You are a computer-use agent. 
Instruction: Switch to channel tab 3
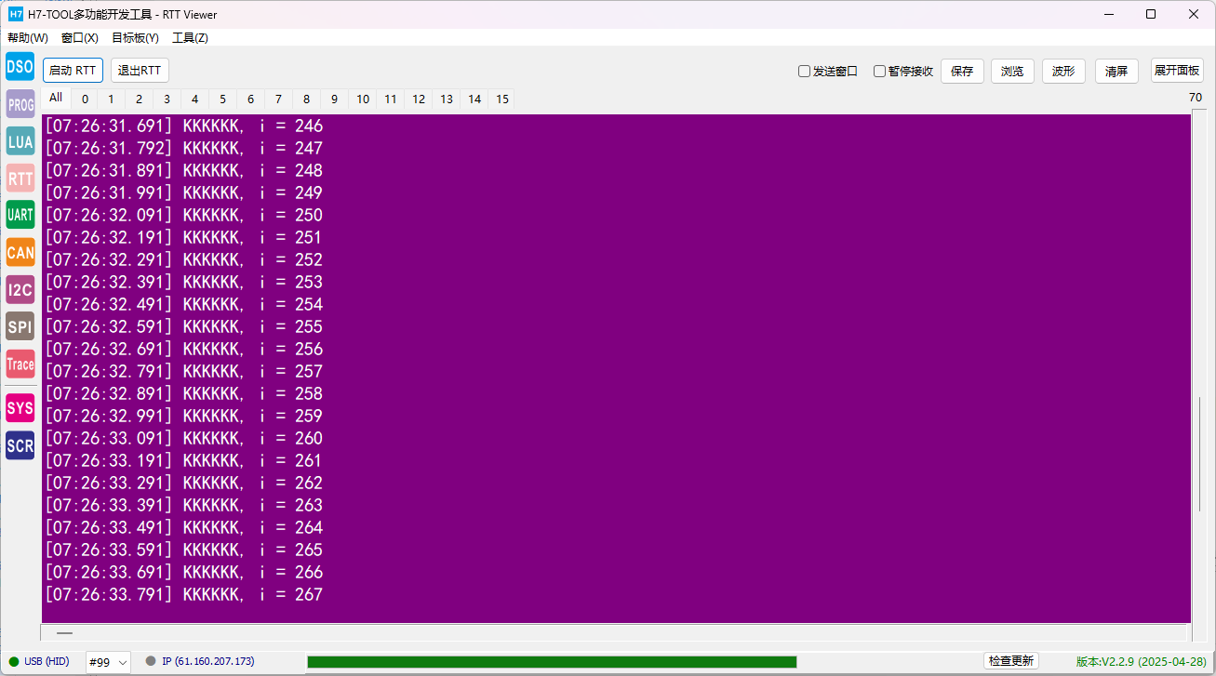(167, 99)
